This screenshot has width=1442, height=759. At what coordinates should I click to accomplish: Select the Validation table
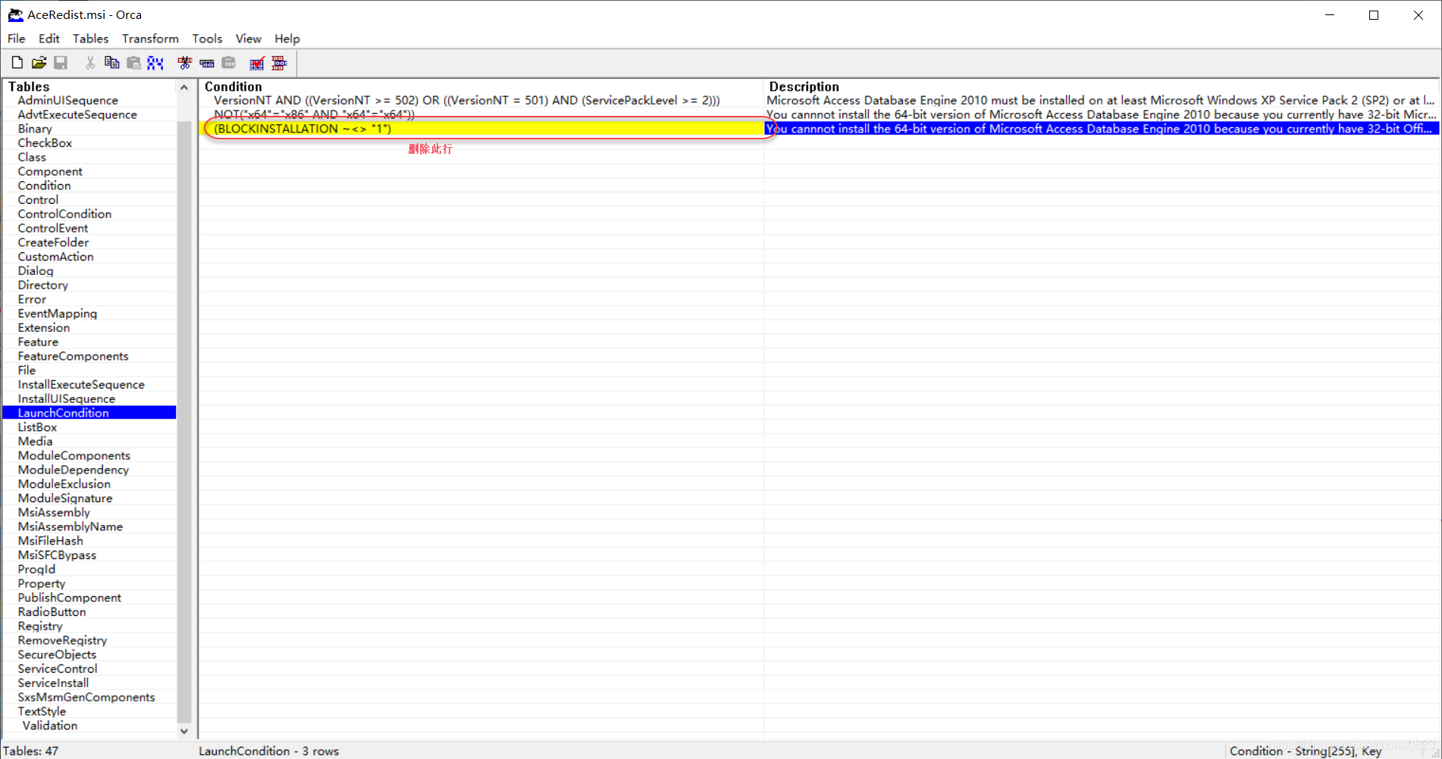click(x=49, y=726)
